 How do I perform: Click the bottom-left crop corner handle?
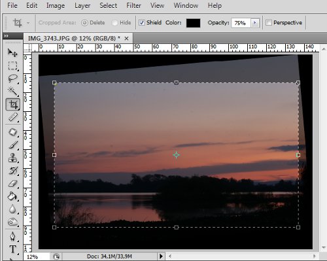pyautogui.click(x=54, y=227)
